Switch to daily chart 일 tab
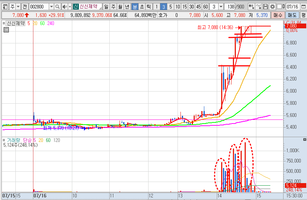Viewport: 307px width, 200px height. pos(106,7)
